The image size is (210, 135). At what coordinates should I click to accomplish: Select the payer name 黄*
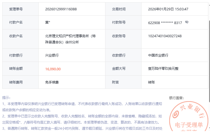point(48,22)
